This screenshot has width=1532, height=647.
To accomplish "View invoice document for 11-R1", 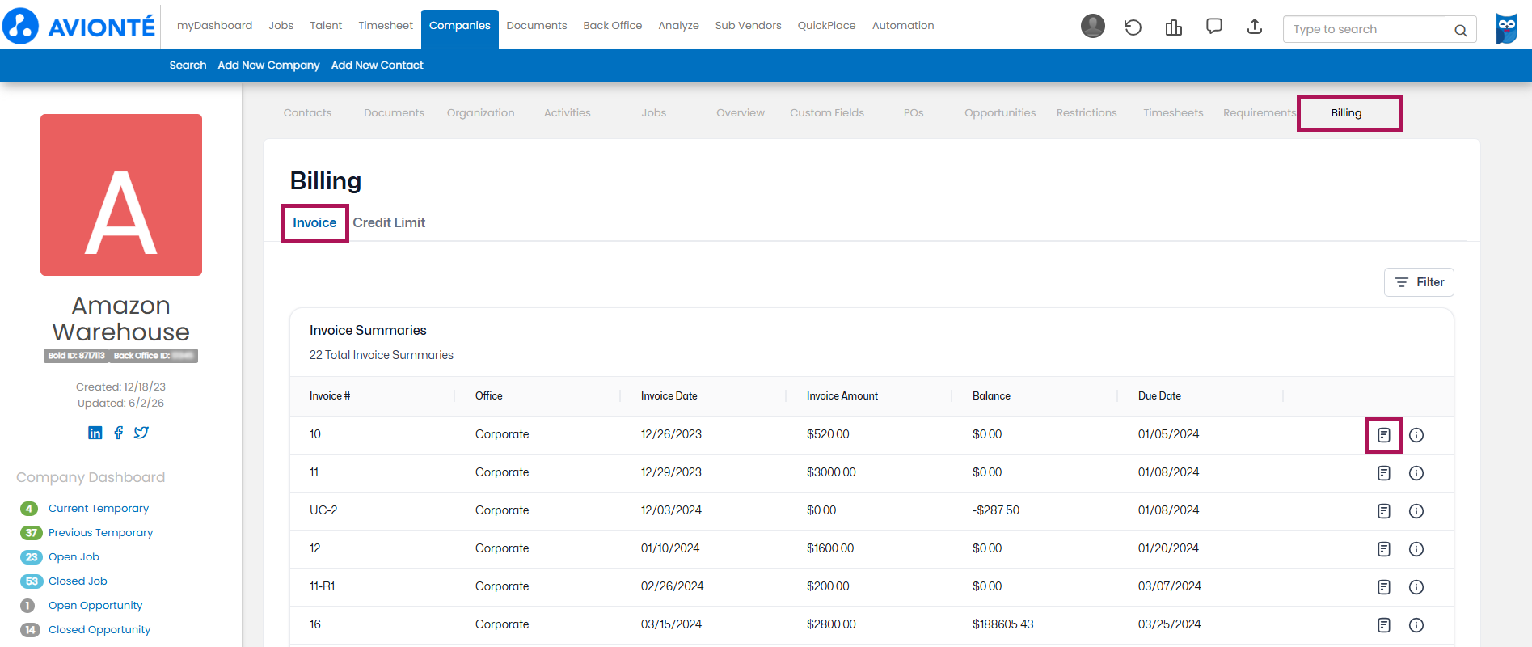I will (x=1384, y=587).
